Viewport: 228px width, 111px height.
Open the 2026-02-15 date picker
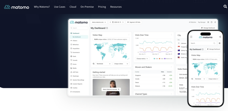[x=117, y=22]
